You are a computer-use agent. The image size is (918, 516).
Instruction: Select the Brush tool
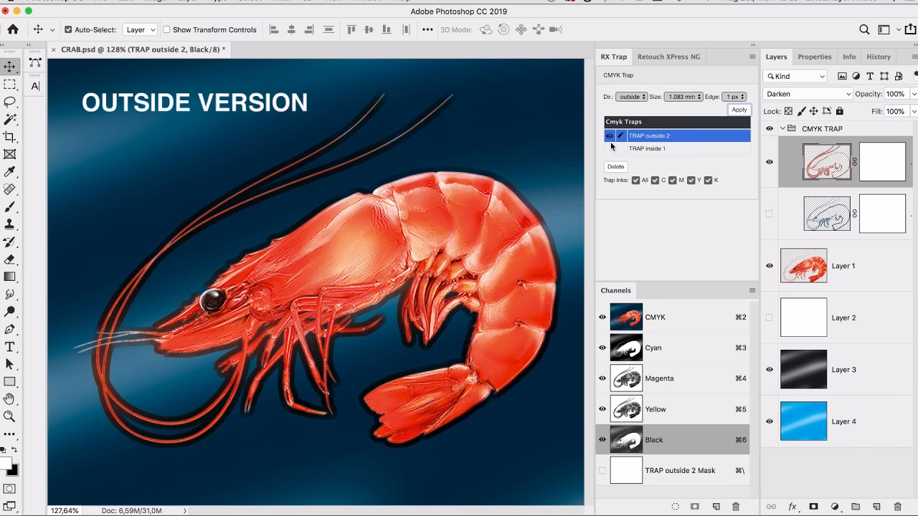(x=9, y=207)
